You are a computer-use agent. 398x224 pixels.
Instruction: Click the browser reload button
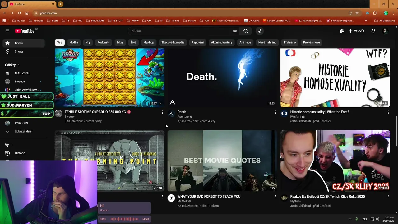pos(19,13)
